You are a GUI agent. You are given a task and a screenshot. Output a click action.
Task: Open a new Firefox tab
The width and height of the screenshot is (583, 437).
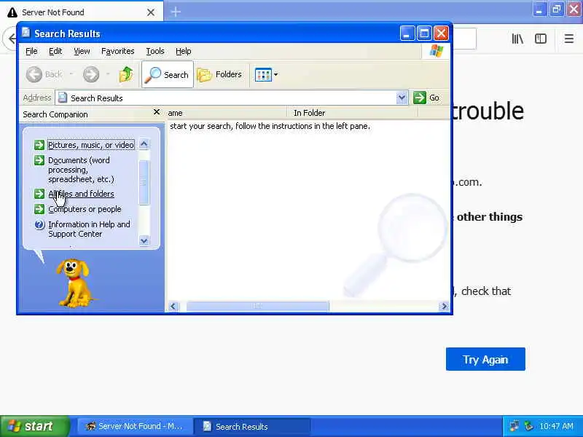coord(176,12)
